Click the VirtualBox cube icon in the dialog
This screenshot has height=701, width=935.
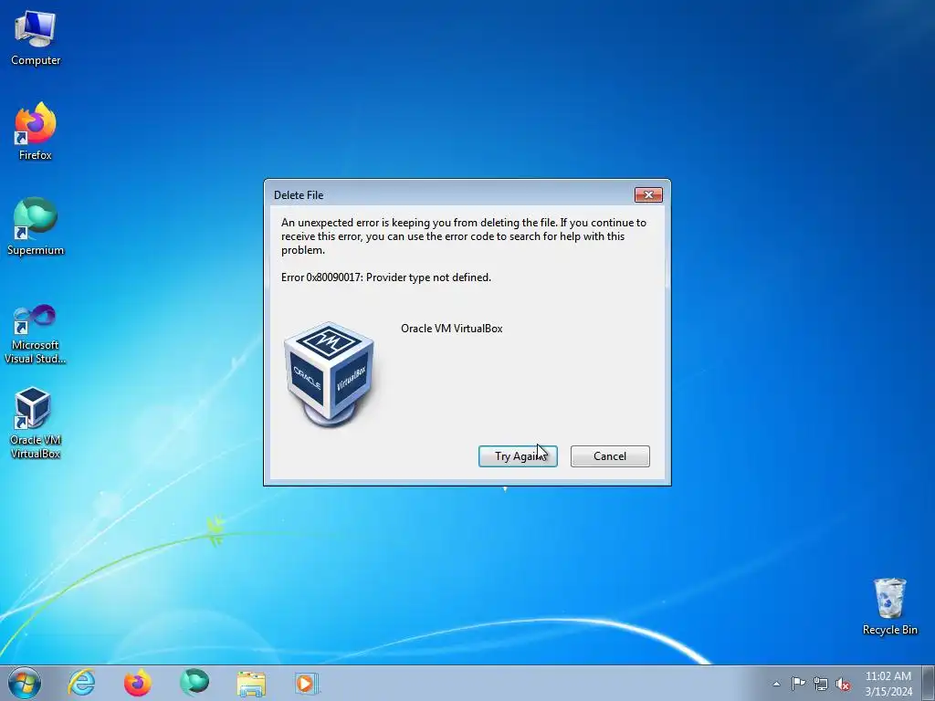coord(329,374)
